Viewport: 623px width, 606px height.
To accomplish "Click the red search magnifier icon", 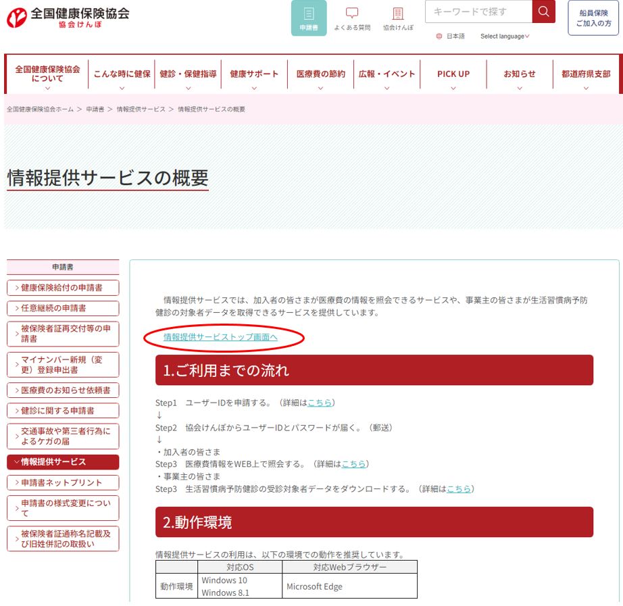I will [543, 11].
